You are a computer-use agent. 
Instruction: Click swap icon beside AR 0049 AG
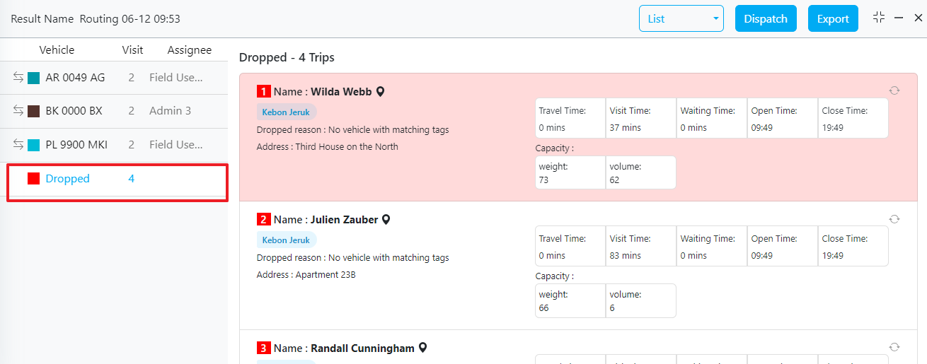click(x=18, y=78)
